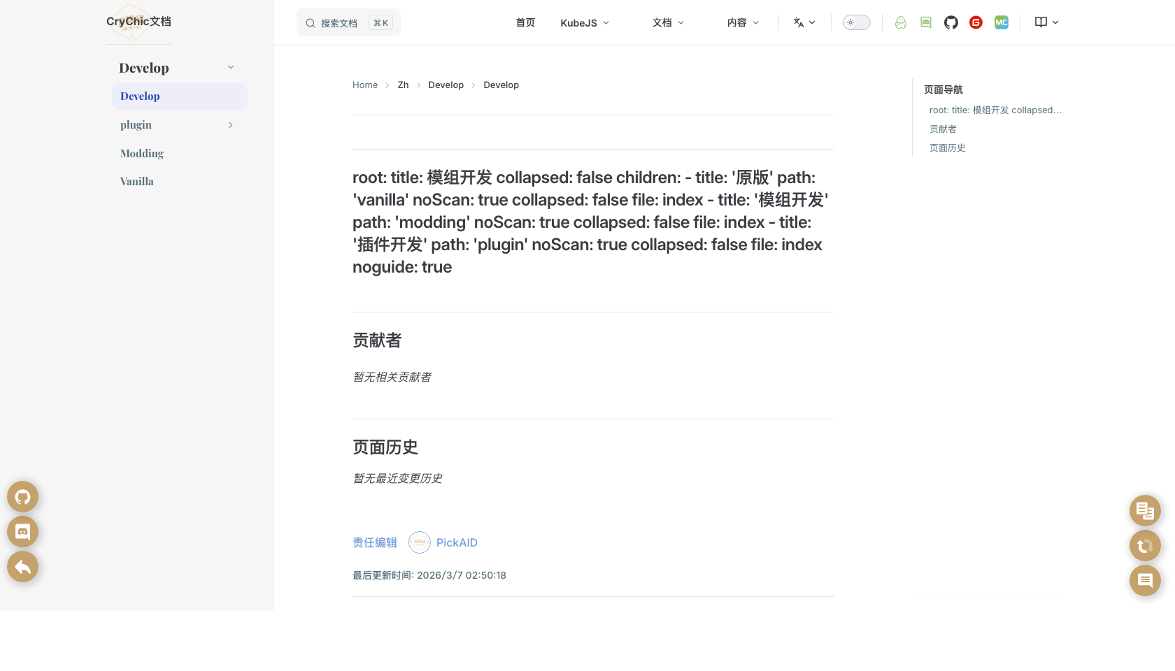Viewport: 1175px width, 671px height.
Task: Toggle dark mode switch
Action: [x=856, y=22]
